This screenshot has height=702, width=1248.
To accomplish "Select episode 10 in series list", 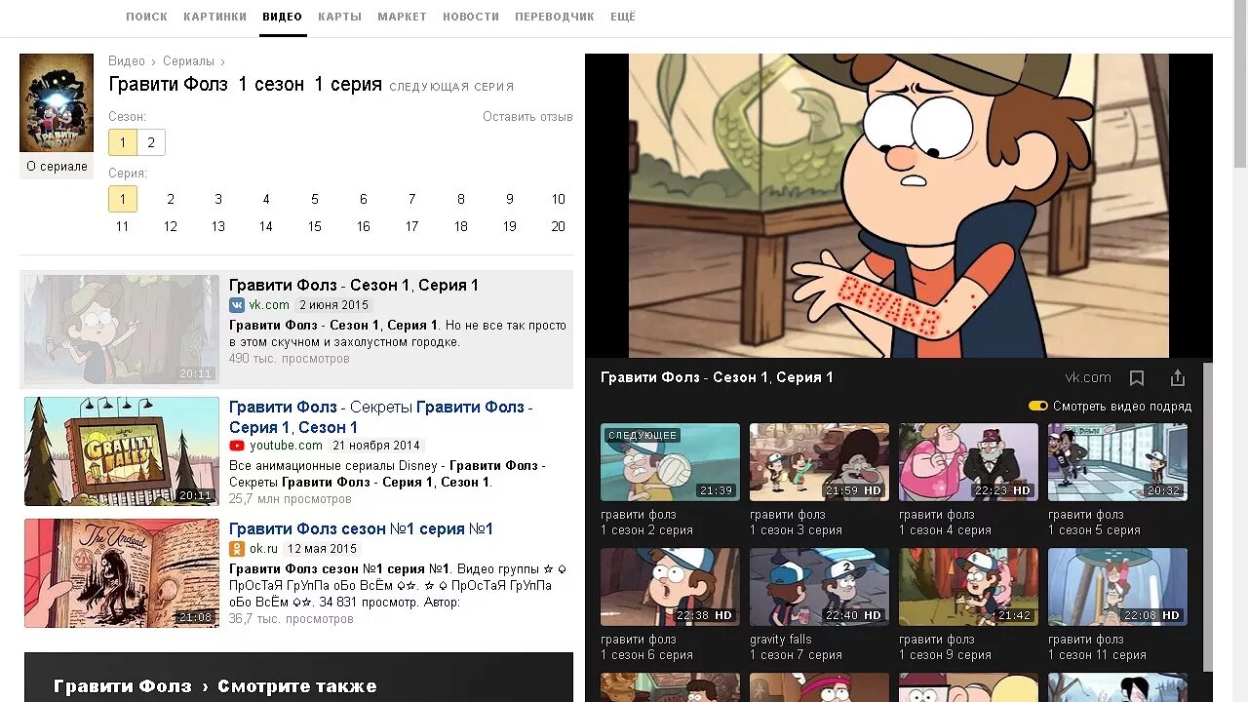I will pos(559,199).
